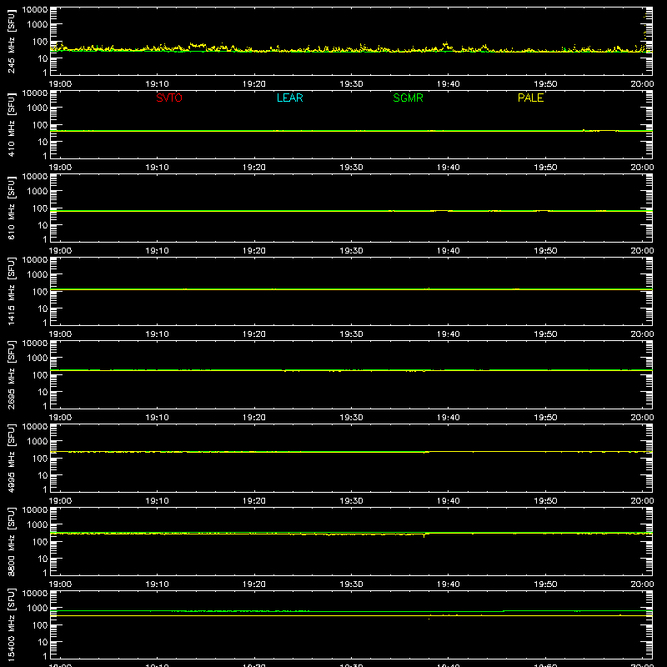Click the cyan LEAR station label

289,98
